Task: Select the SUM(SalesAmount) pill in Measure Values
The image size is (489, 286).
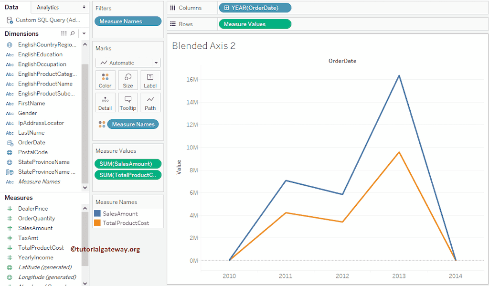Action: [128, 164]
